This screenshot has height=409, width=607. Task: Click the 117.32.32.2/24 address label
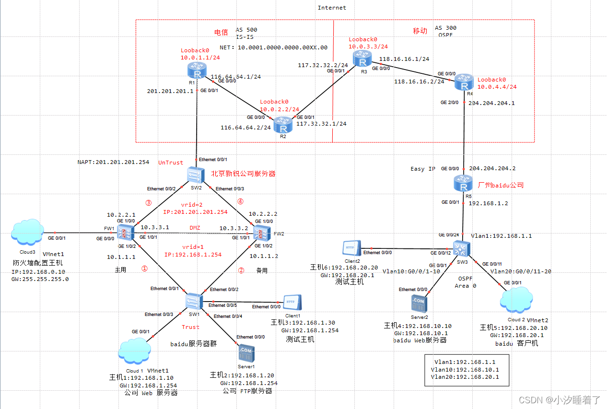point(323,65)
